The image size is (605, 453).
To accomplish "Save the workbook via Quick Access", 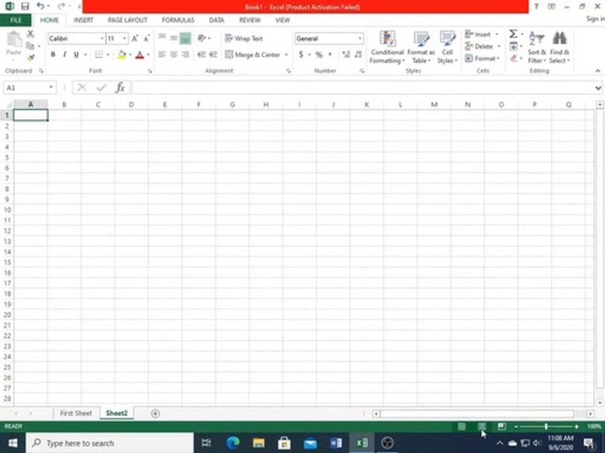I will click(25, 6).
